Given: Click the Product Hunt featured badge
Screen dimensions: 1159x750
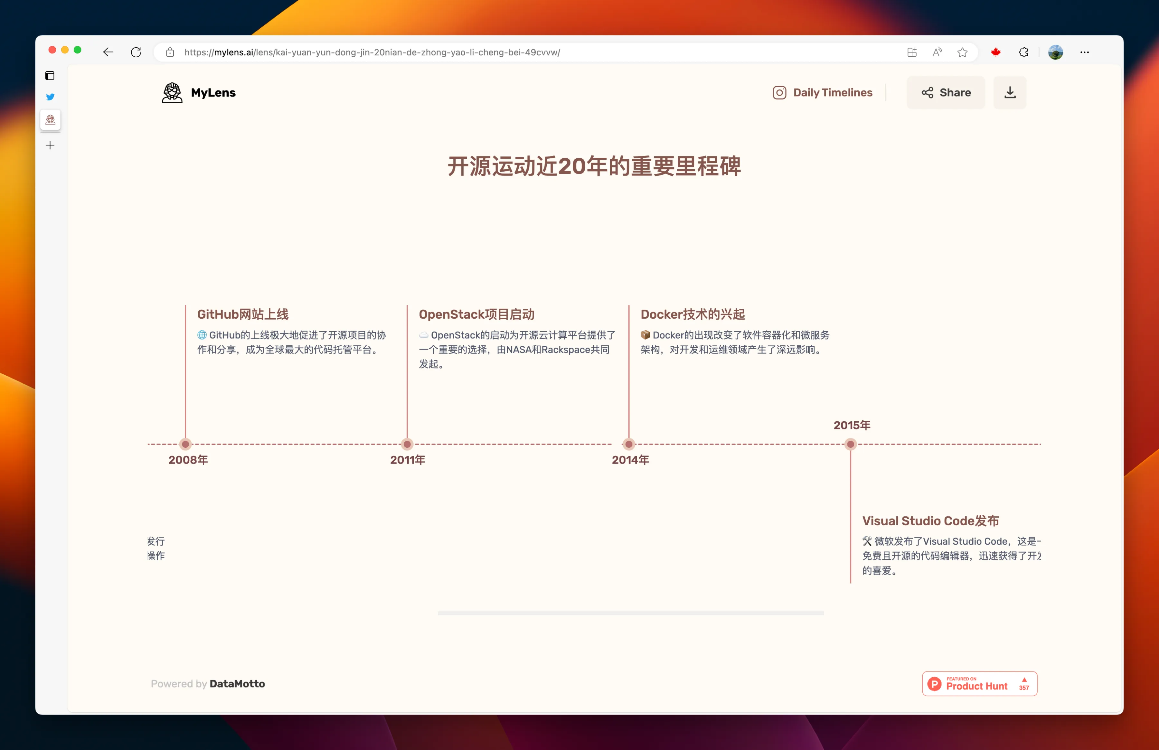Looking at the screenshot, I should [979, 683].
